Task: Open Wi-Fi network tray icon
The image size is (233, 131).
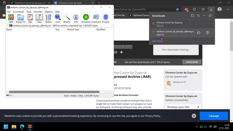Action: point(210,127)
